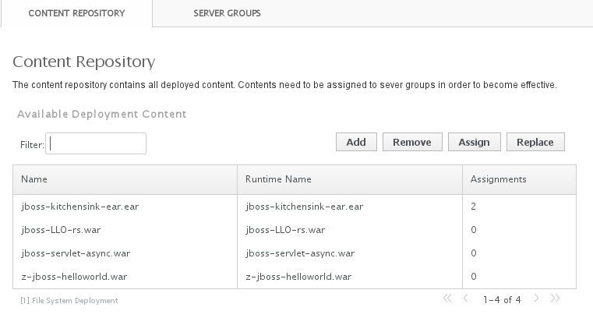Screen dimensions: 593x318
Task: Sort by the Name column header
Action: (x=125, y=179)
